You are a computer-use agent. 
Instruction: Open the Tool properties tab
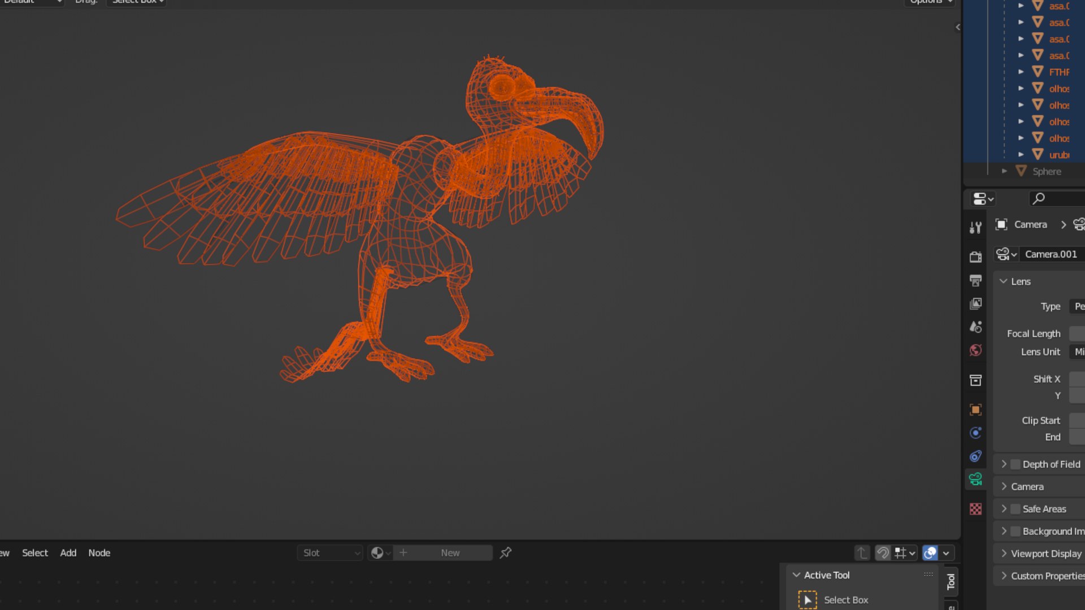pyautogui.click(x=975, y=228)
